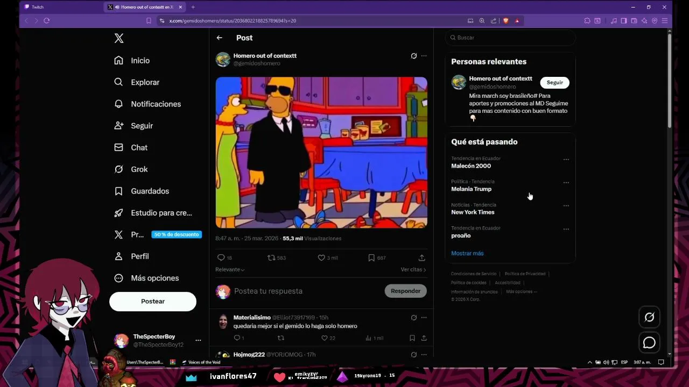Open Explorar in the sidebar

pos(137,82)
